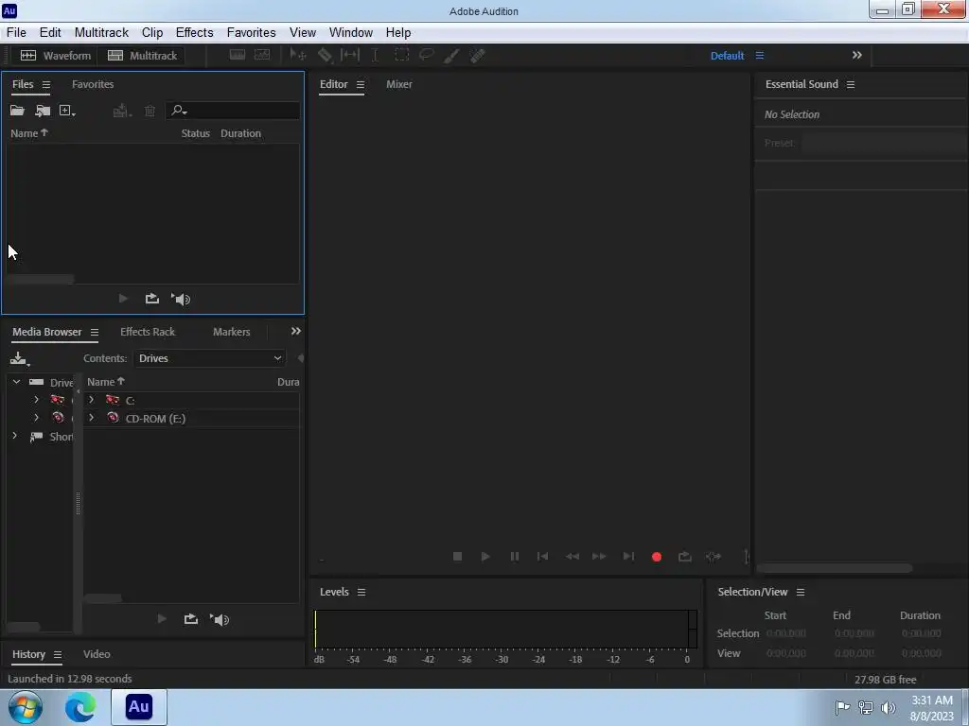
Task: Select the Time Selection tool
Action: (375, 55)
